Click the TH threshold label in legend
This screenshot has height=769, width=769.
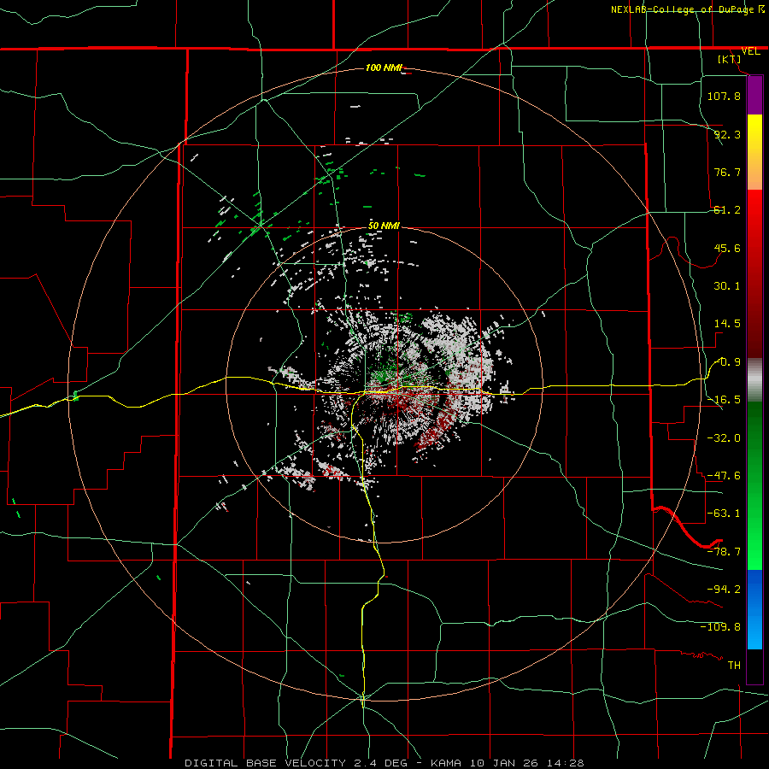tap(734, 665)
